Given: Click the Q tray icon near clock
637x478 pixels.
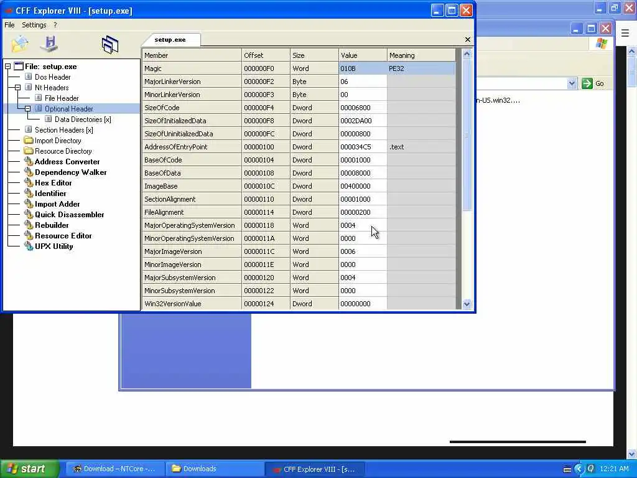Looking at the screenshot, I should [x=591, y=469].
